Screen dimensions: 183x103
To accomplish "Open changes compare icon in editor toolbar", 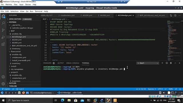I will [x=171, y=15].
